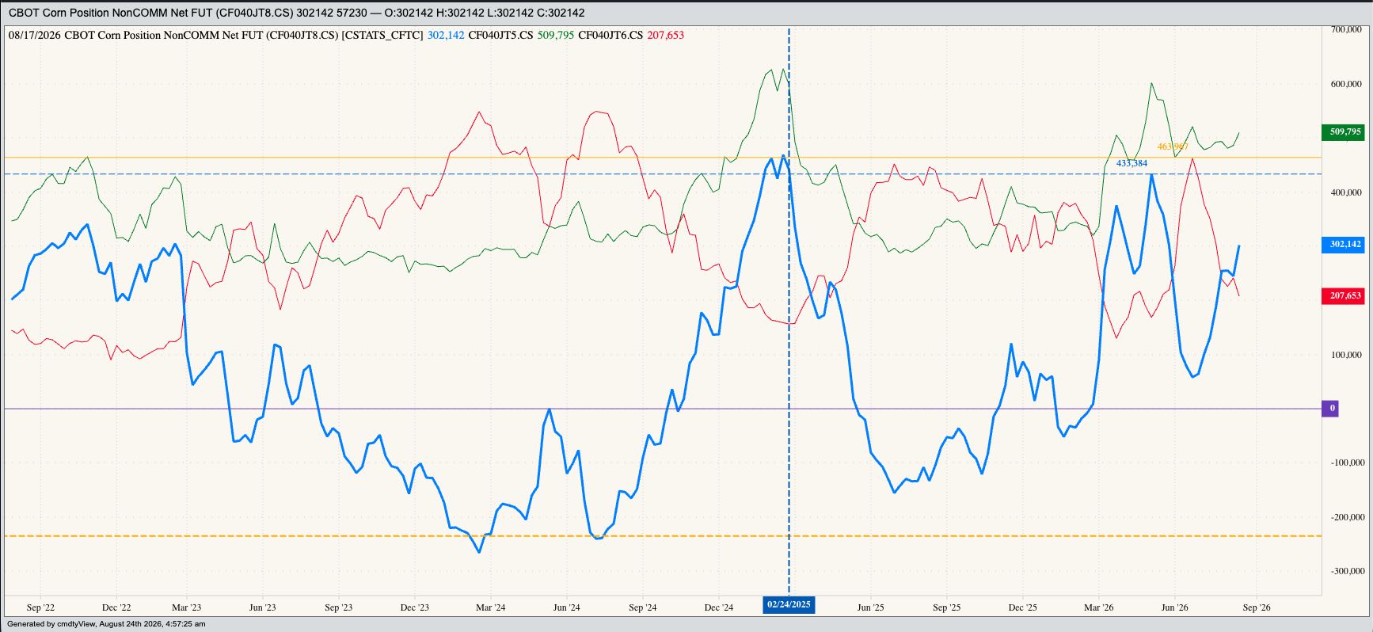Click the Sep '23 x-axis label
This screenshot has height=632, width=1373.
coord(338,607)
